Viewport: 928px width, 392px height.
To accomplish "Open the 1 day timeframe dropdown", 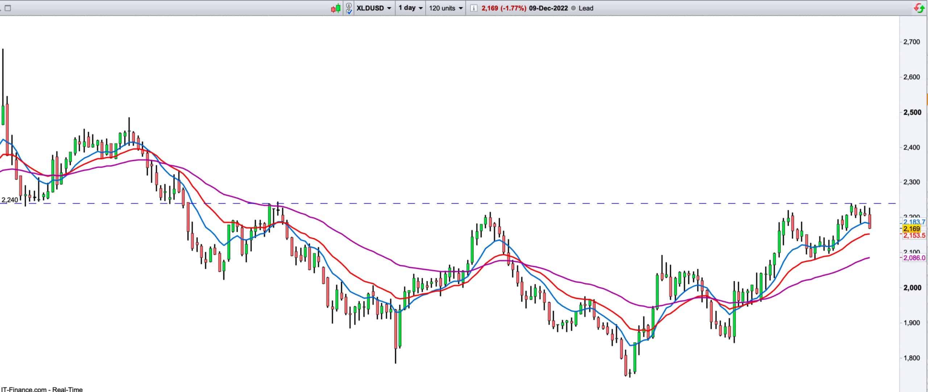I will point(410,8).
